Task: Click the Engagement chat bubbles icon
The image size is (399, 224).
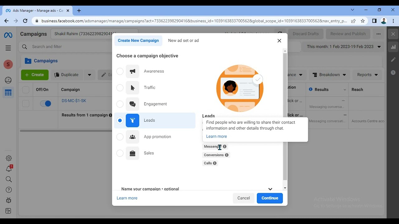Action: [132, 104]
